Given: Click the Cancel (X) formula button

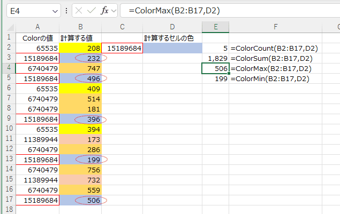Looking at the screenshot, I should click(x=78, y=11).
